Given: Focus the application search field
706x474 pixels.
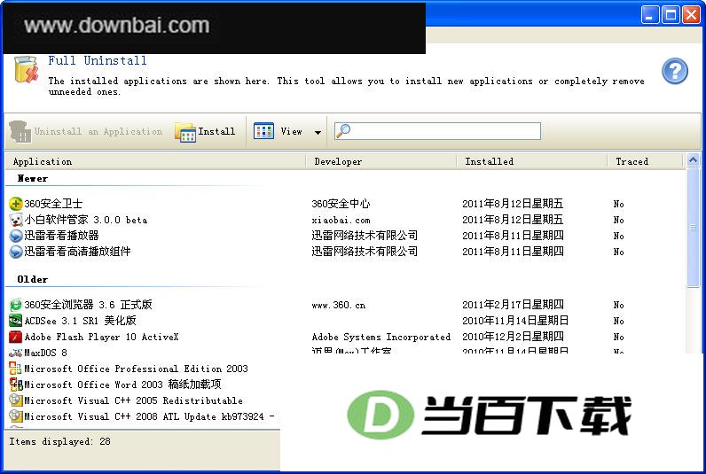Looking at the screenshot, I should click(437, 131).
